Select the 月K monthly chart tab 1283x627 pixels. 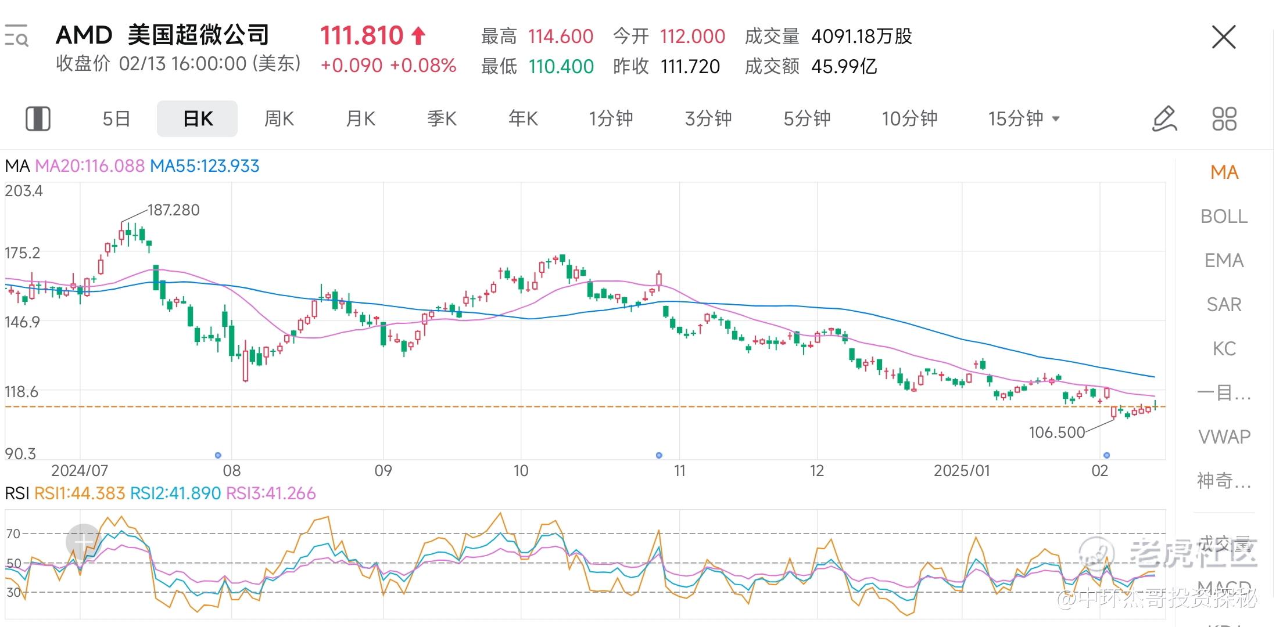[360, 119]
